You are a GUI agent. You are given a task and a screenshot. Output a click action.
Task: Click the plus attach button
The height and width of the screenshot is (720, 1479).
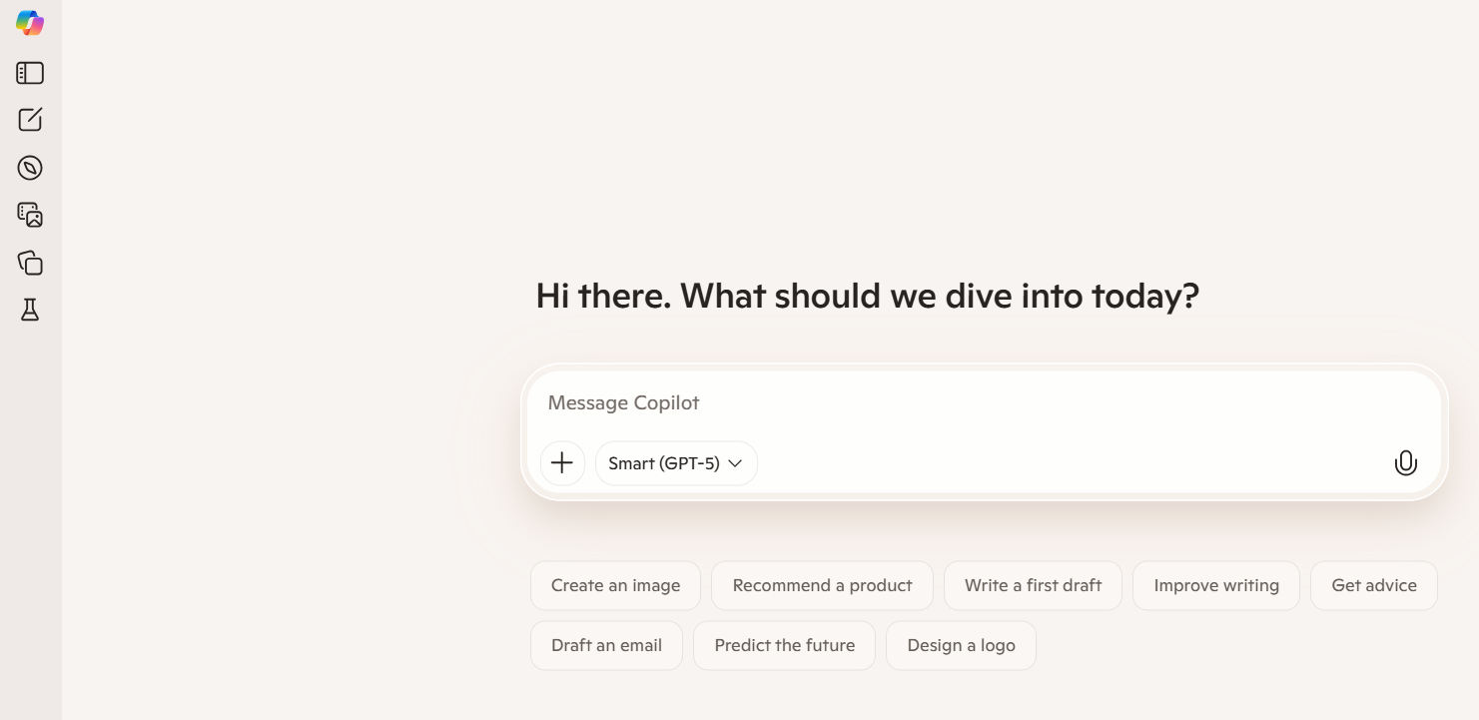pyautogui.click(x=562, y=463)
